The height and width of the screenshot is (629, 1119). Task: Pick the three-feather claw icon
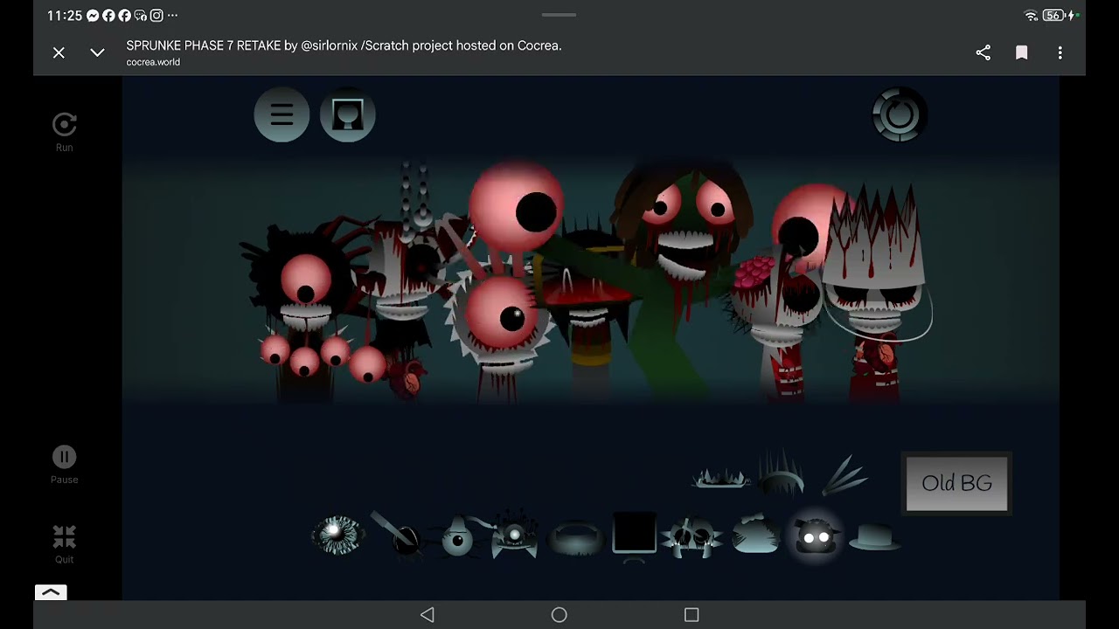click(x=844, y=474)
